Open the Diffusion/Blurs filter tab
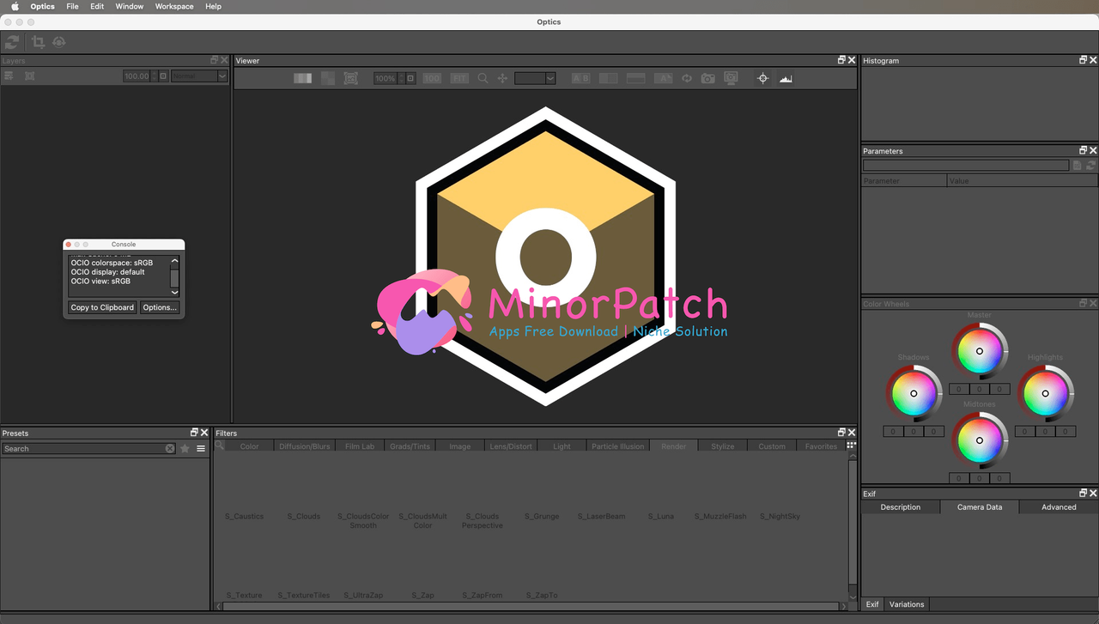Viewport: 1099px width, 624px height. click(305, 446)
